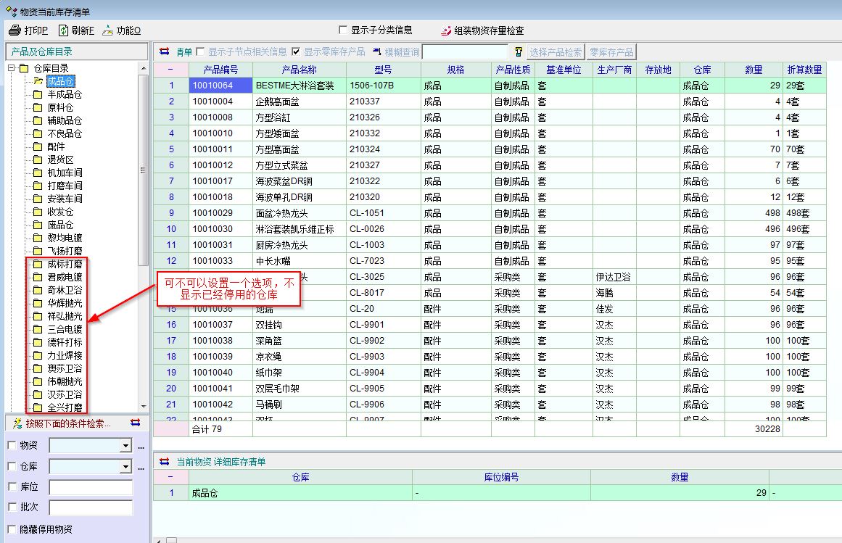Tick the 隐藏停用物资 checkbox
This screenshot has width=842, height=543.
coord(12,529)
